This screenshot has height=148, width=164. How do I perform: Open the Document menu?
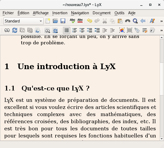click(x=102, y=13)
